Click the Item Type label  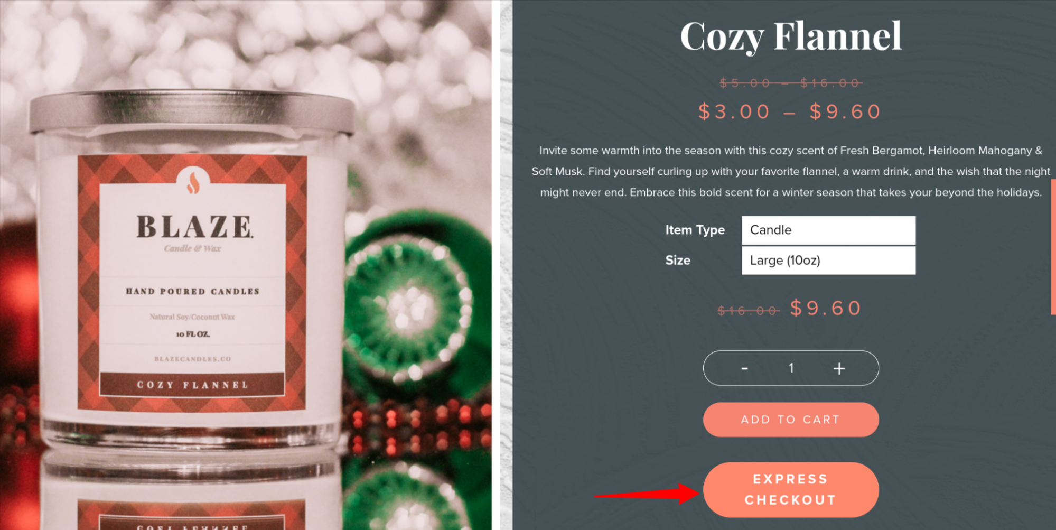click(x=695, y=230)
